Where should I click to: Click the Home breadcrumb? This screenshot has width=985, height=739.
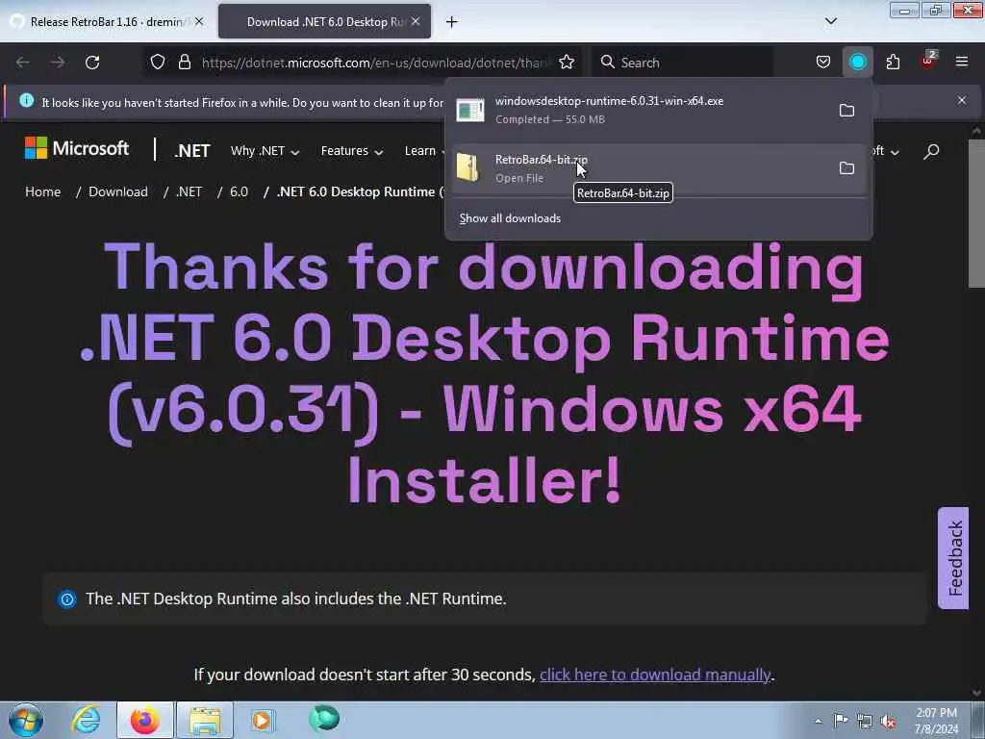42,191
